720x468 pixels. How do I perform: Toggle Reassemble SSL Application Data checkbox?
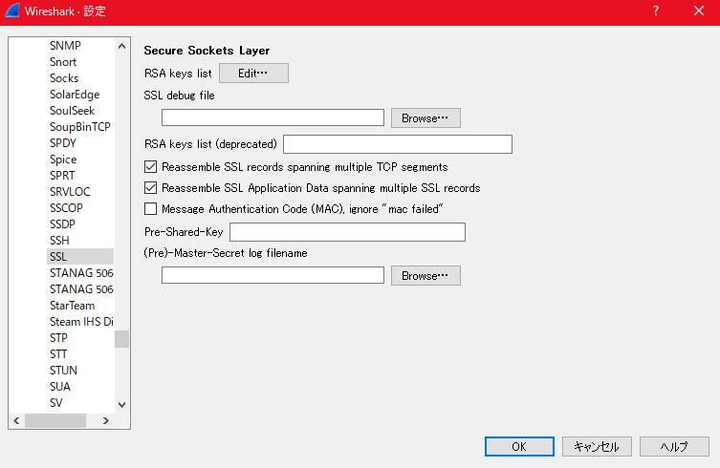click(x=151, y=188)
